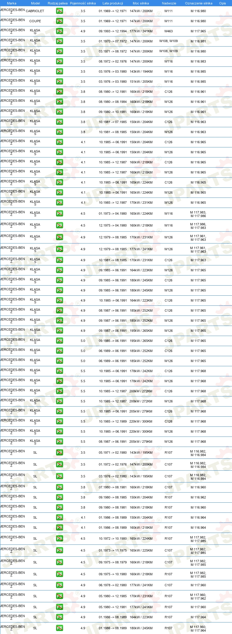Click fuel icon in SL row 09.1980 -> 08.1985
The width and height of the screenshot is (232, 634).
[x=60, y=497]
